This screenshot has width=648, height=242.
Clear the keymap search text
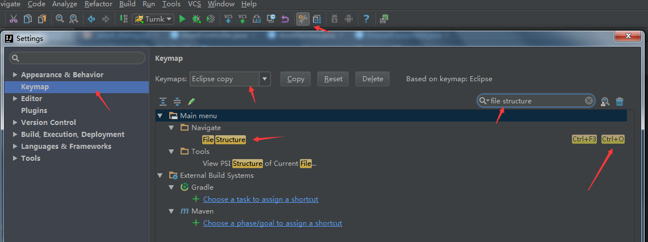coord(589,101)
